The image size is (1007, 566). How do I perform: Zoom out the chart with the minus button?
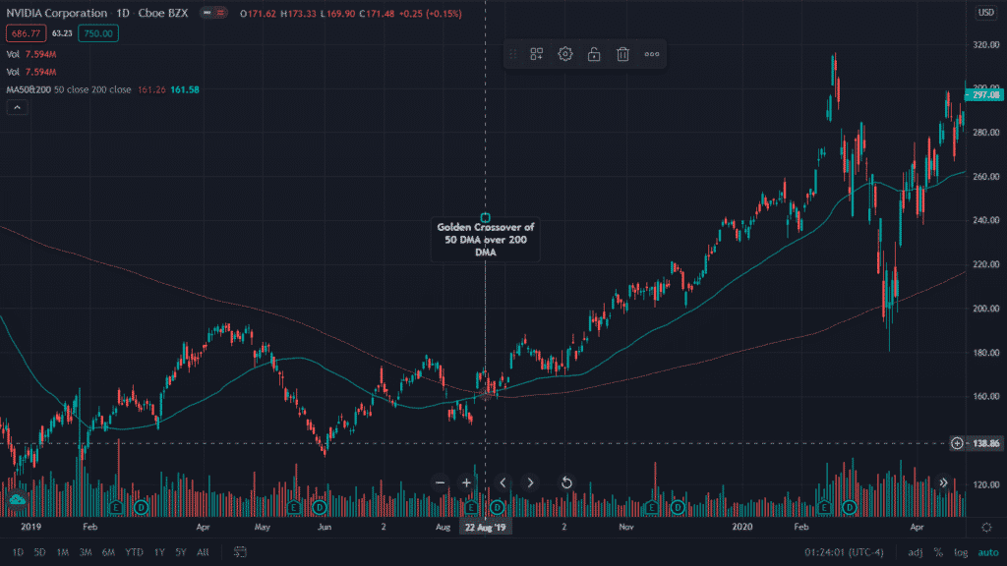tap(440, 482)
